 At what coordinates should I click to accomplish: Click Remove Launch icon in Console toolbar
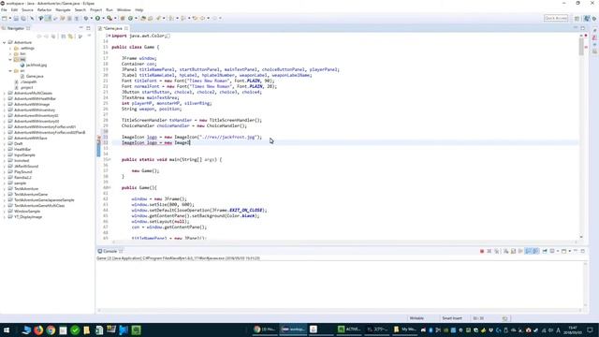coord(489,251)
